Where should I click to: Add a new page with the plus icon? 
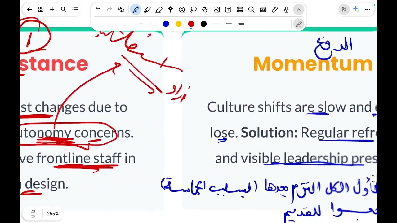click(x=52, y=10)
